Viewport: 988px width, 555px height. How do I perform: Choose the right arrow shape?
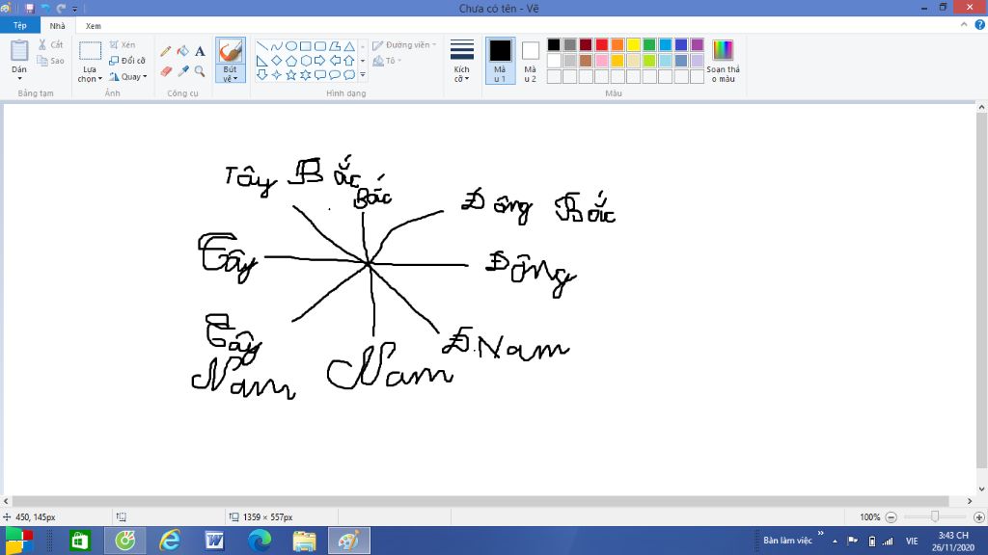320,61
